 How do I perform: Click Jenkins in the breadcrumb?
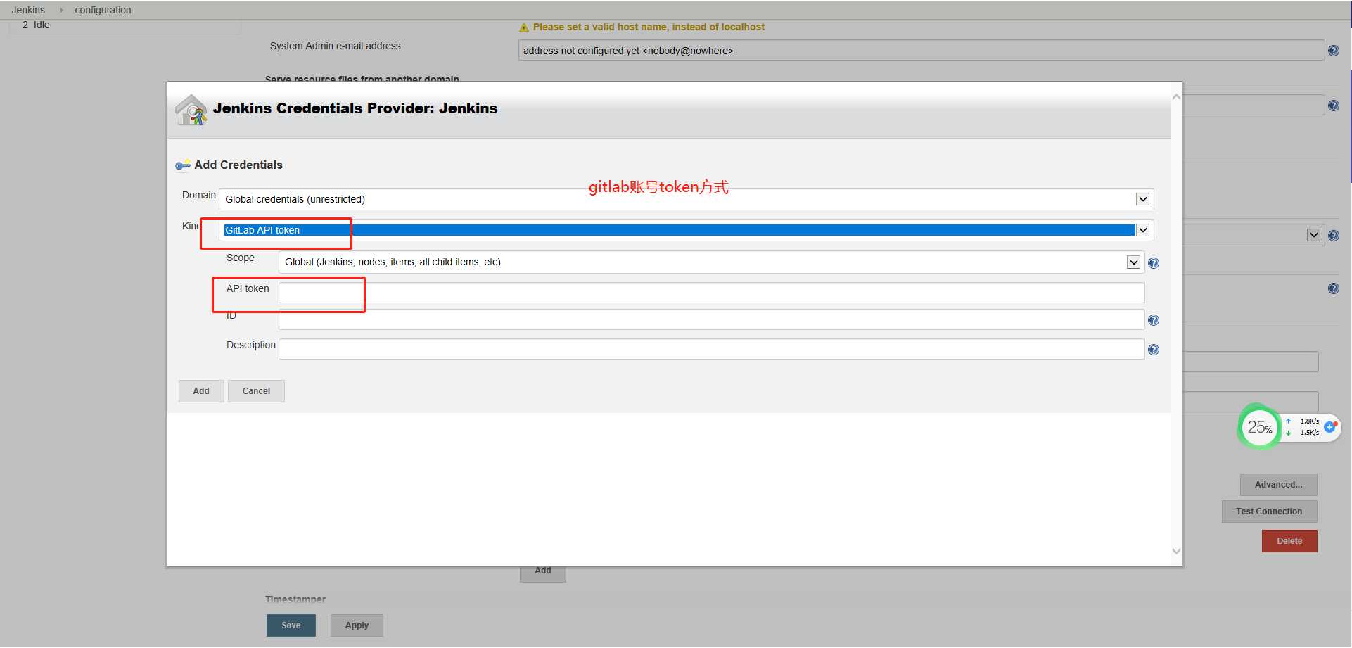click(28, 10)
